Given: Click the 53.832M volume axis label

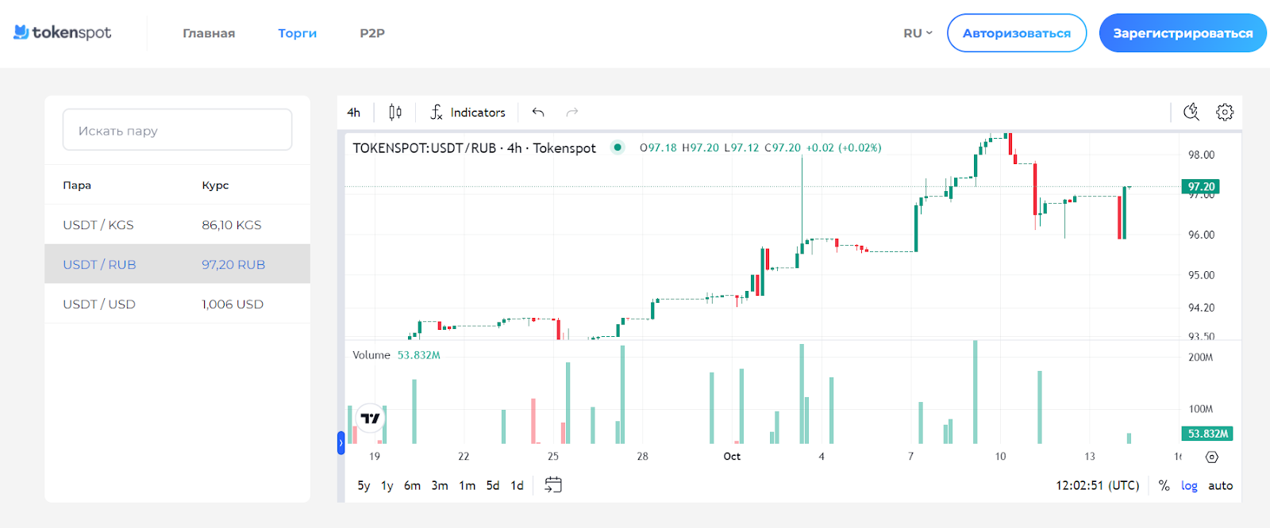Looking at the screenshot, I should pos(1207,434).
